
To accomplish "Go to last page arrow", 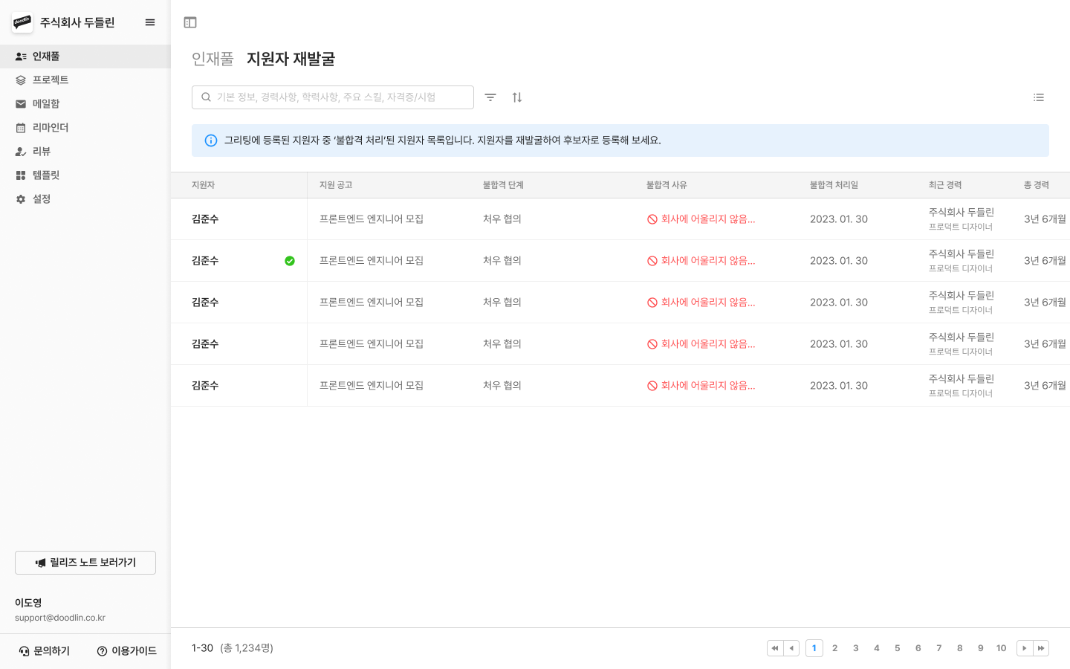I will (1041, 648).
